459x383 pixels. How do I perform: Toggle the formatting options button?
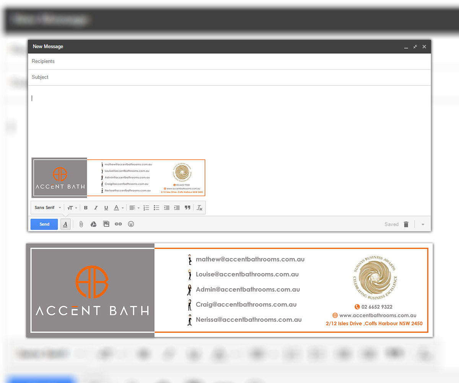[65, 224]
